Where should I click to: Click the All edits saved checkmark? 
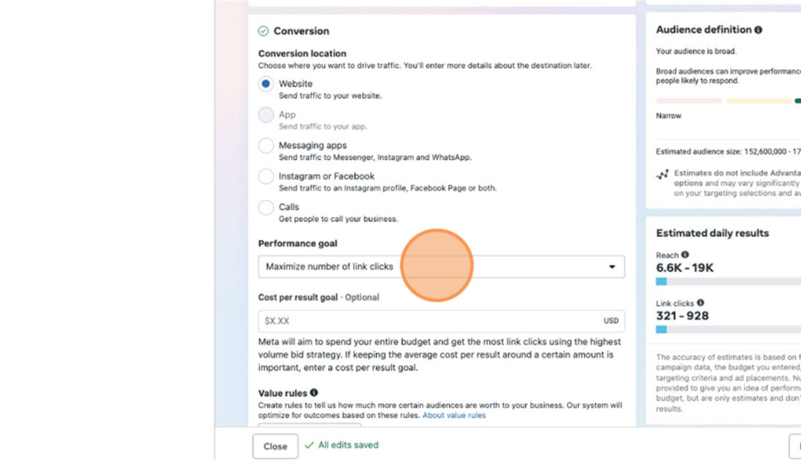[x=310, y=445]
